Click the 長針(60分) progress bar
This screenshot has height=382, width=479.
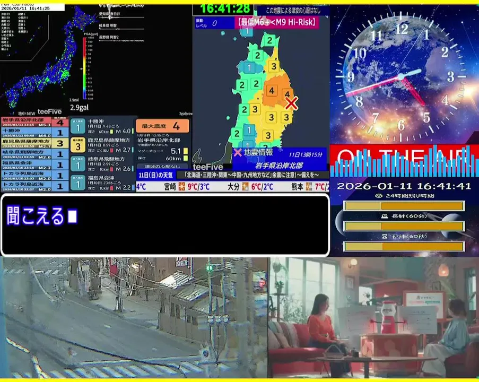click(x=404, y=226)
